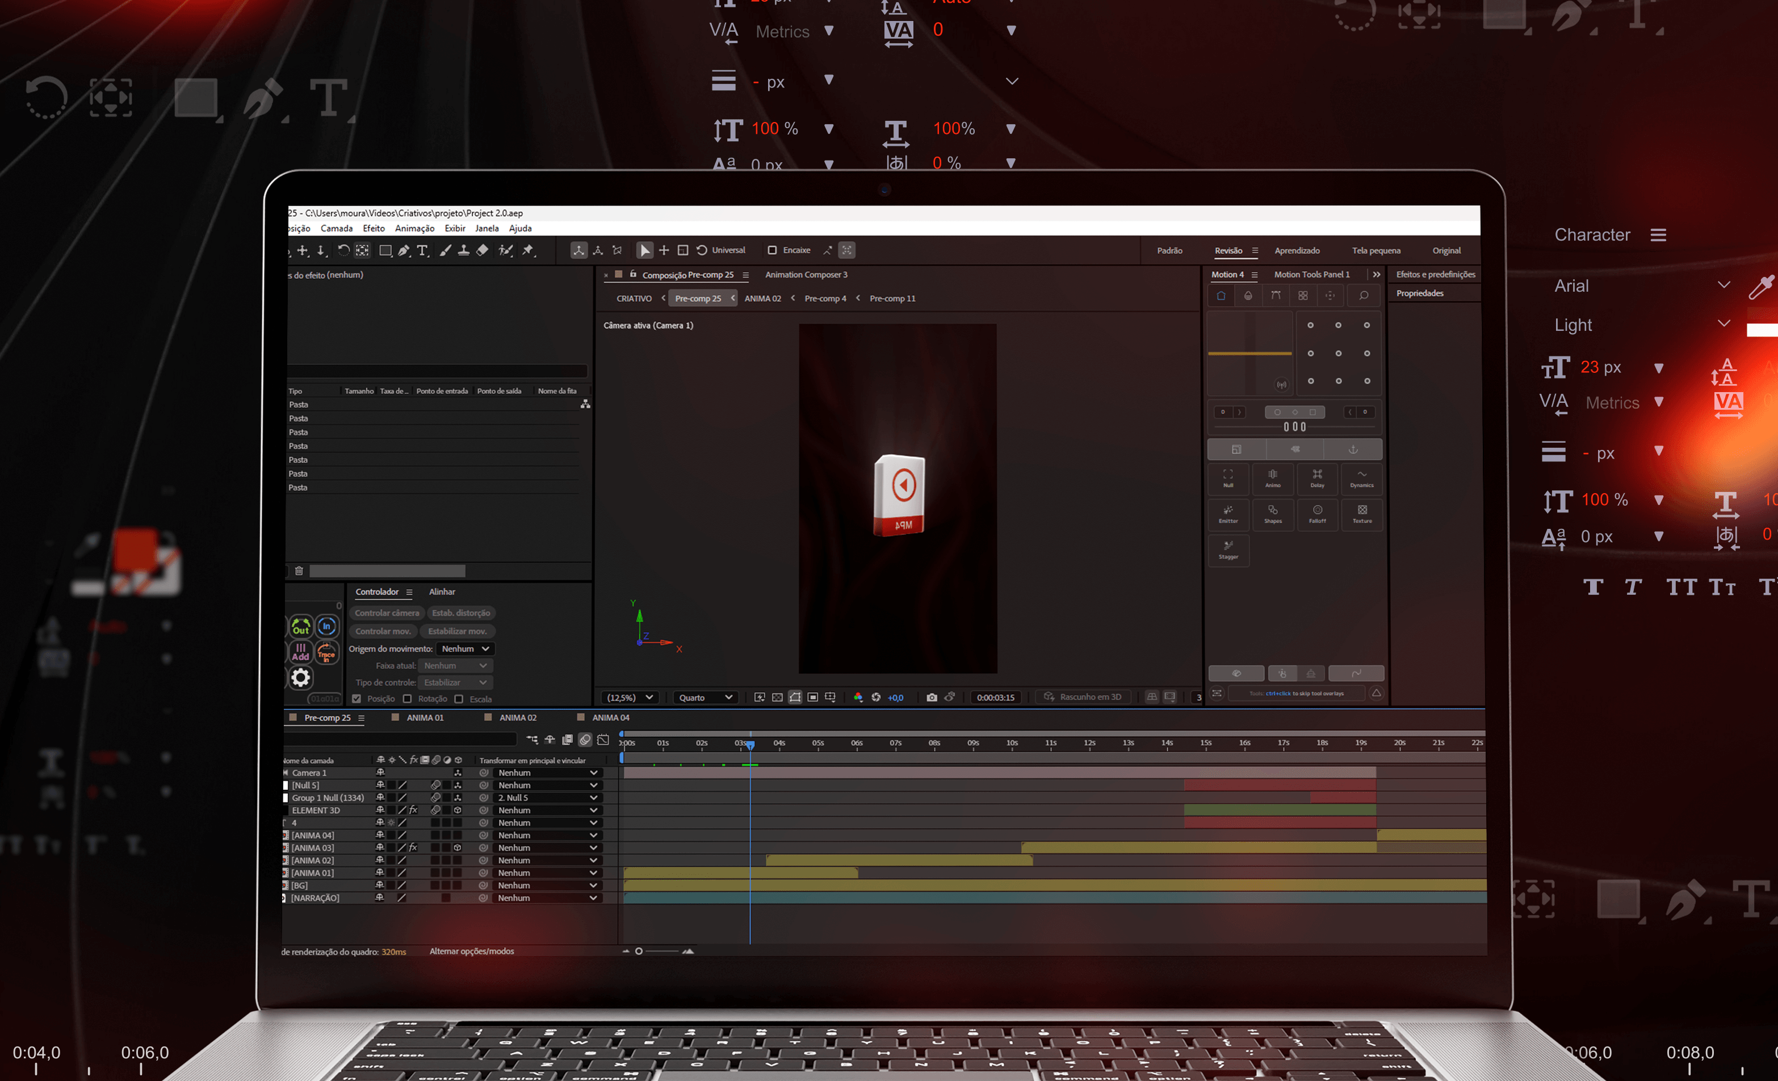Enable the Rotação checkbox
The image size is (1778, 1081).
(407, 698)
